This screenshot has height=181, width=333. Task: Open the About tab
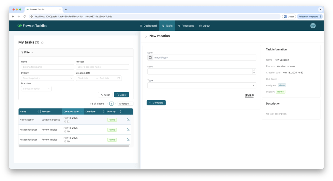pyautogui.click(x=205, y=26)
